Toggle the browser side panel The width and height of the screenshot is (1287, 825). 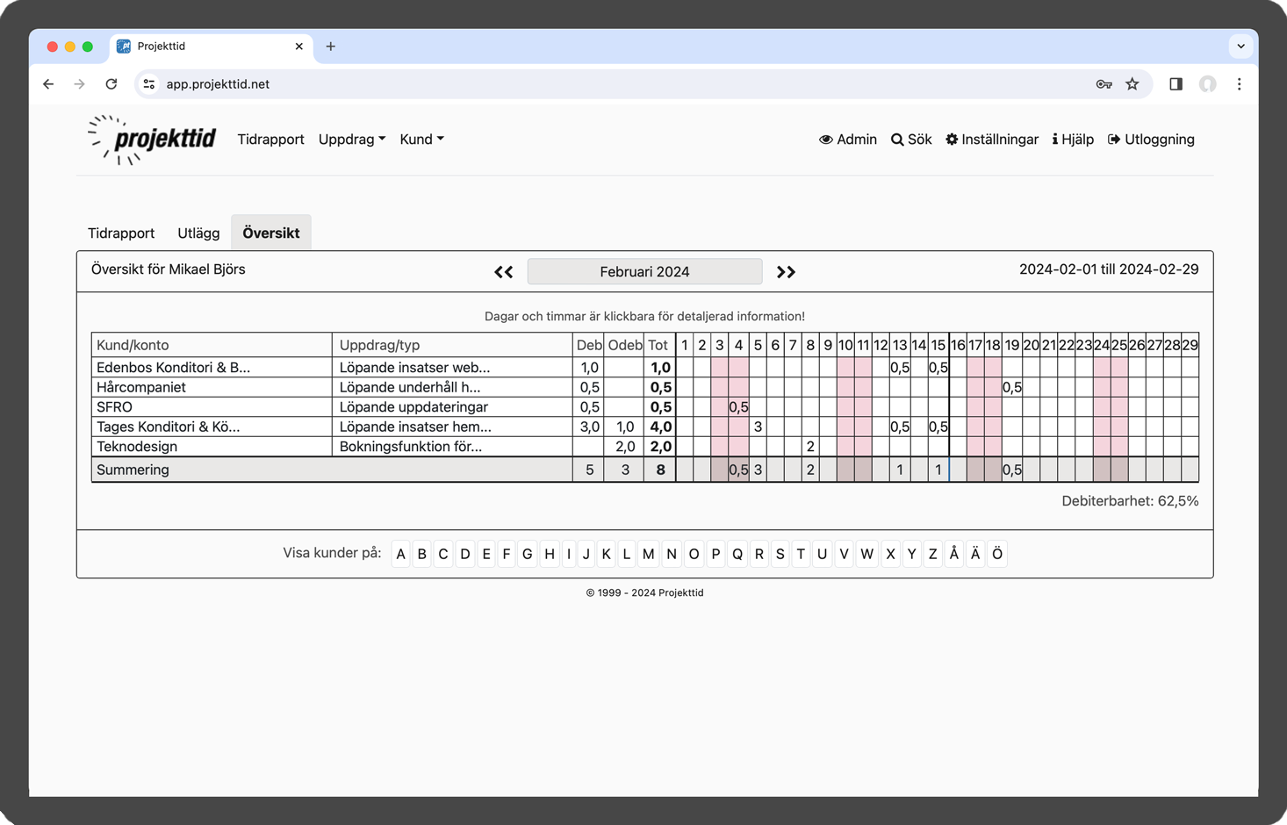[x=1176, y=84]
